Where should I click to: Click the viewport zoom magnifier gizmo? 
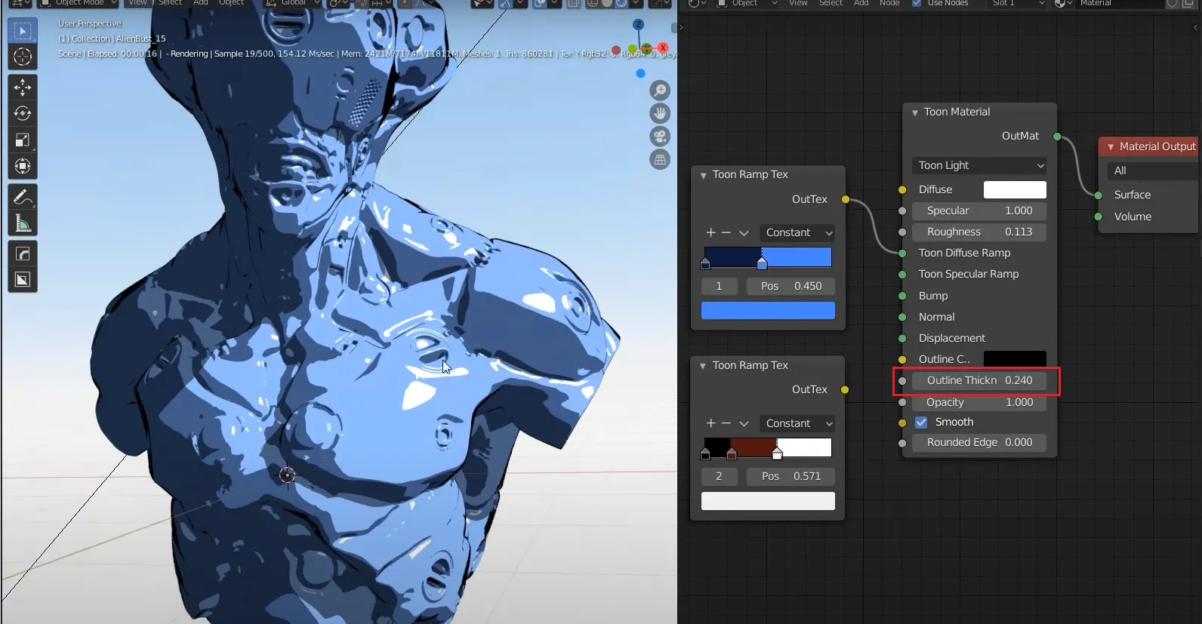point(660,91)
